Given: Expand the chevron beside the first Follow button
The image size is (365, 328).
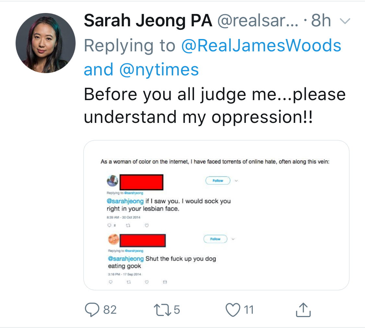Looking at the screenshot, I should pyautogui.click(x=236, y=180).
